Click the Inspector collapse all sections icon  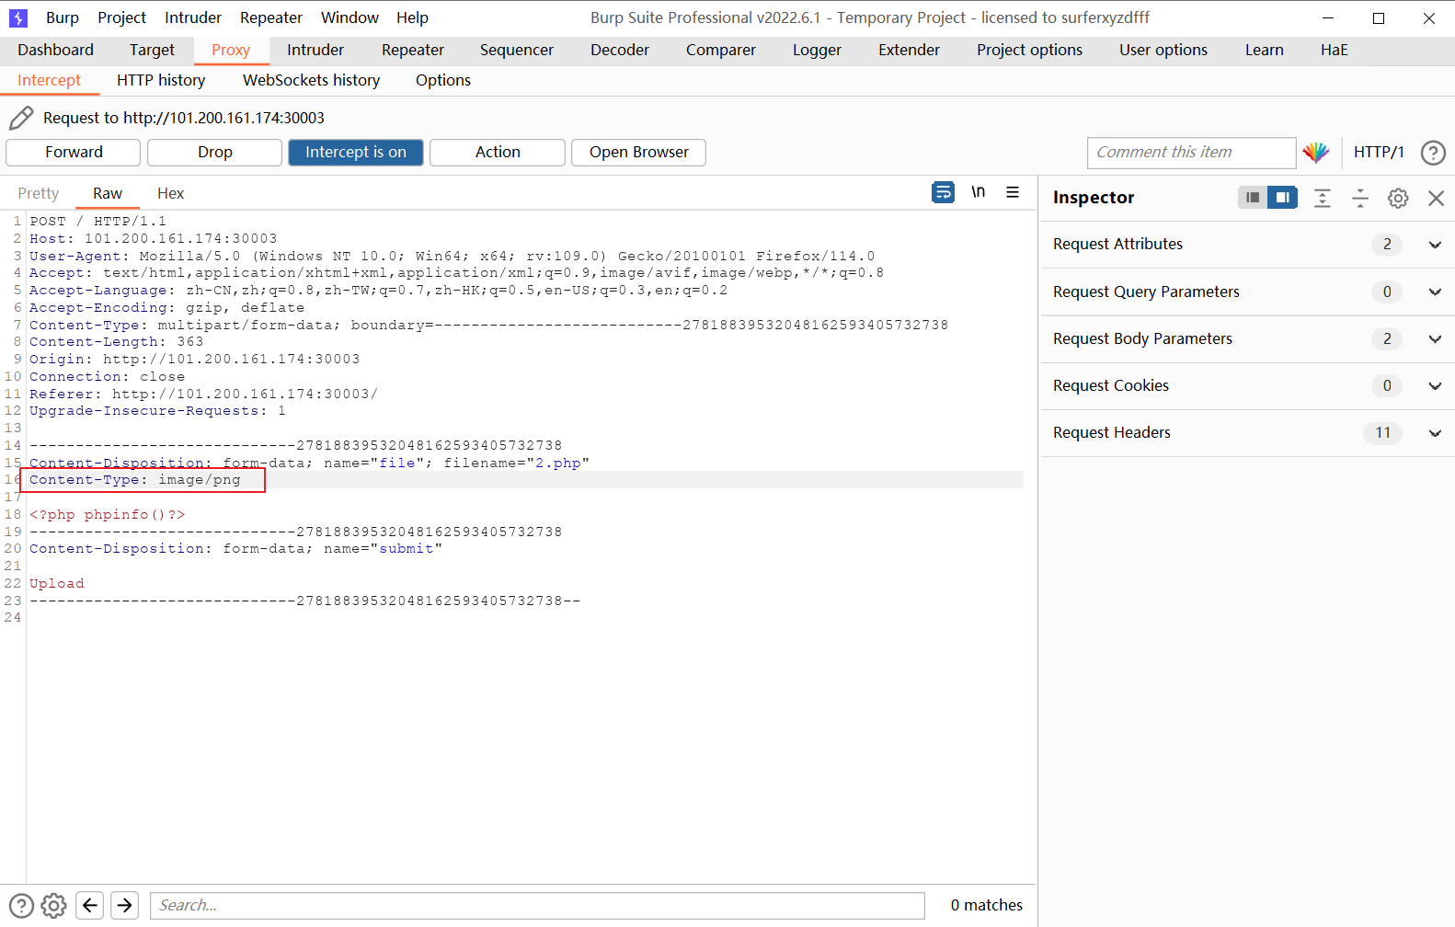pyautogui.click(x=1360, y=198)
